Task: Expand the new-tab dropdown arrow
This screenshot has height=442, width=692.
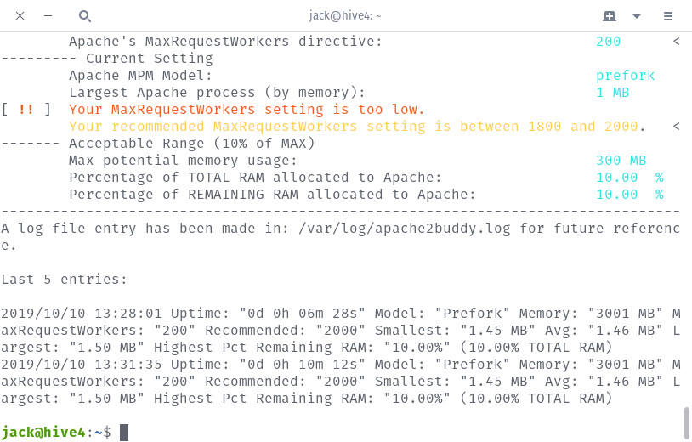Action: coord(637,16)
